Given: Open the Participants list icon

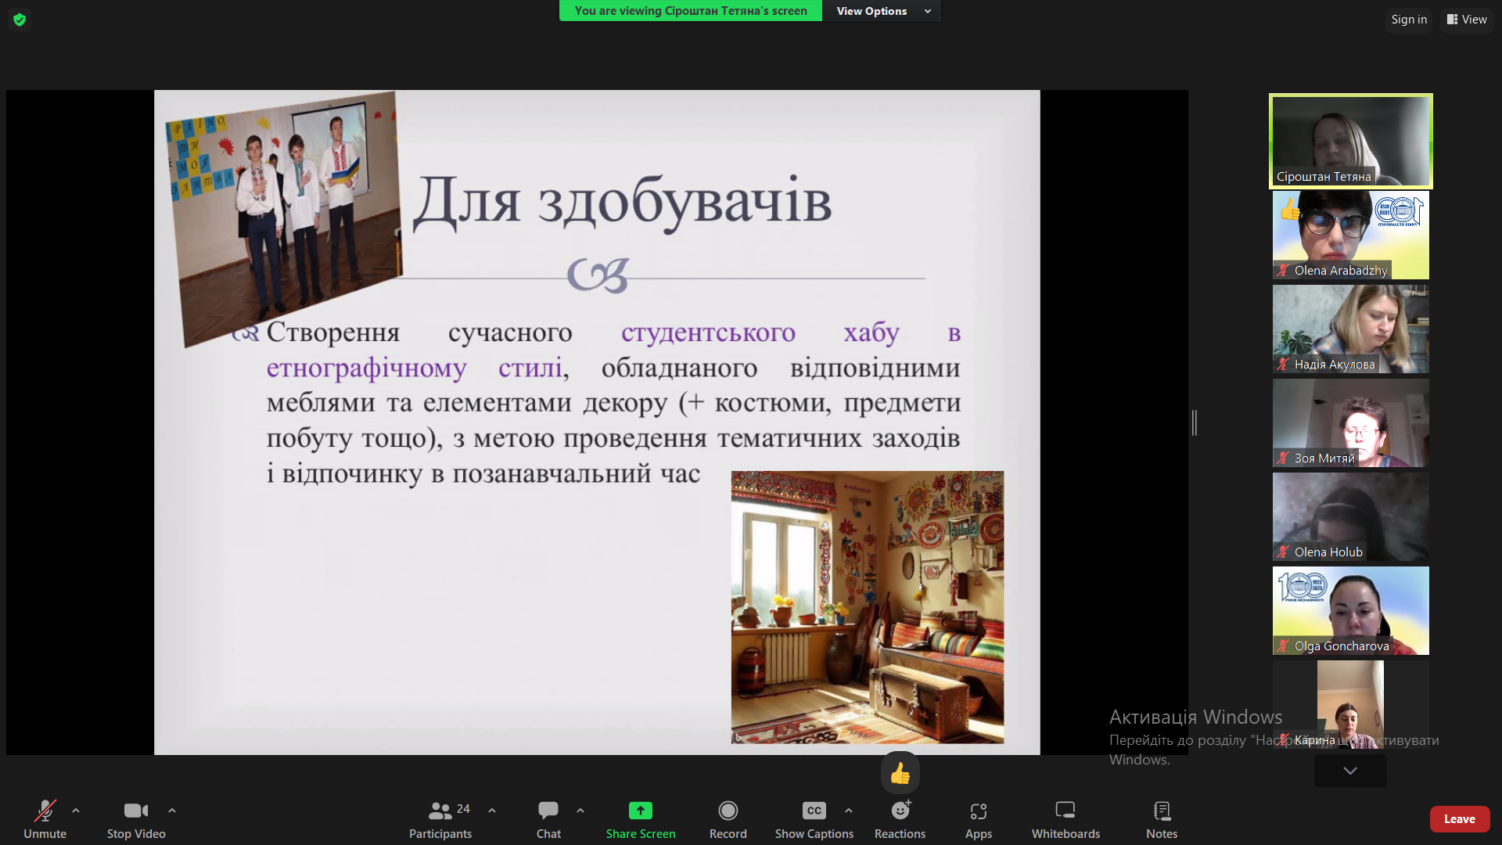Looking at the screenshot, I should pos(440,811).
